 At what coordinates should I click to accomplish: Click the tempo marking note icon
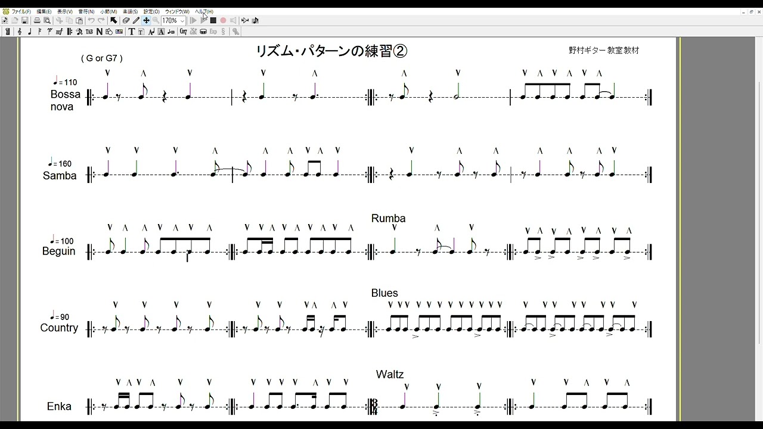click(171, 32)
